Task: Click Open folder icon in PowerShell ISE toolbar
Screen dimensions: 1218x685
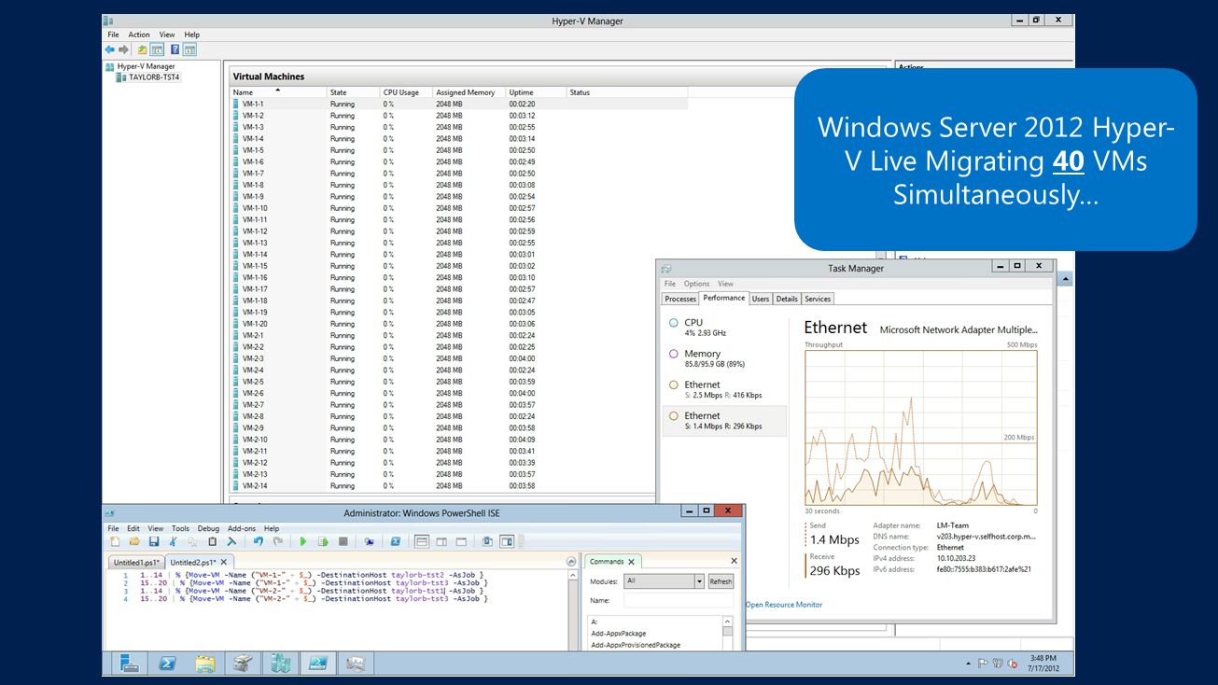Action: [x=134, y=541]
